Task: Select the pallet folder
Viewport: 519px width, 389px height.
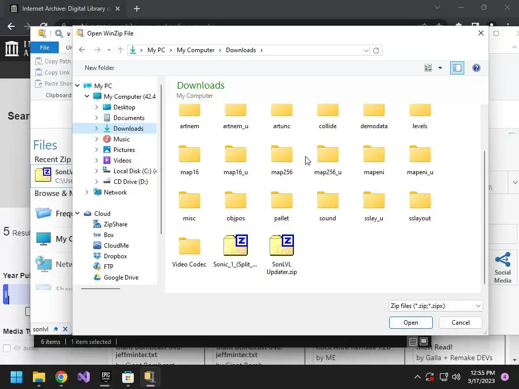Action: (x=282, y=207)
